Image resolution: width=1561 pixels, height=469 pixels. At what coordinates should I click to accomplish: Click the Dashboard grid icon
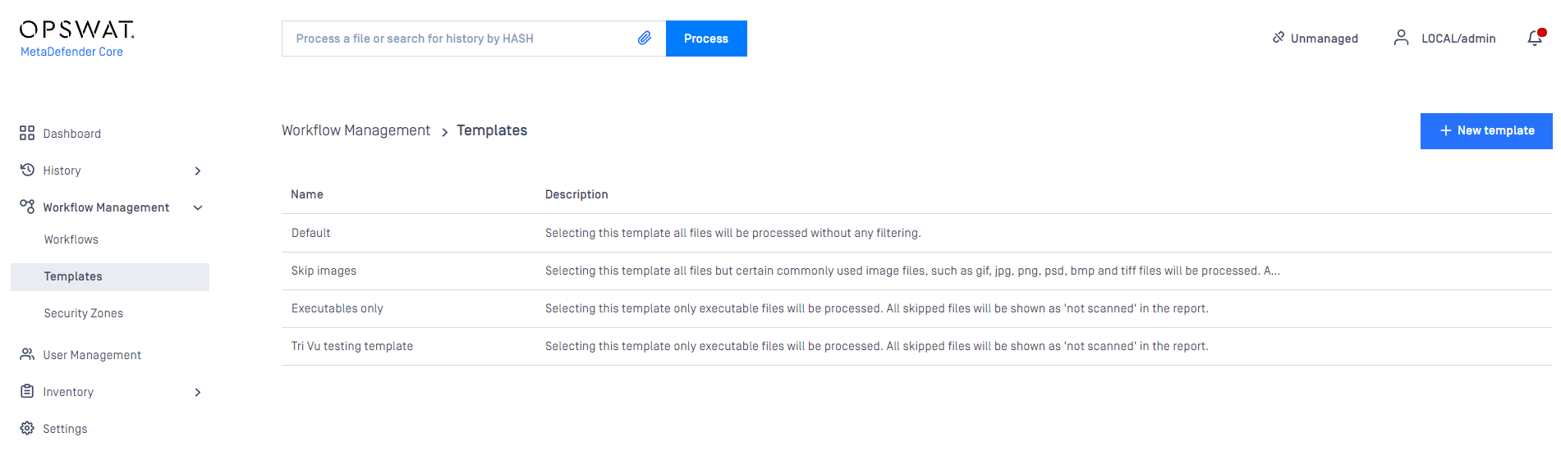point(27,133)
